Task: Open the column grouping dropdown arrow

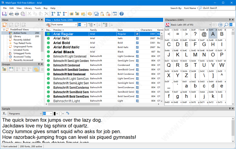Action: click(94, 25)
